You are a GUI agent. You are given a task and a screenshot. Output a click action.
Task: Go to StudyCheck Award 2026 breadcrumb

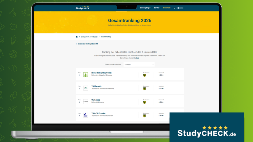[x=89, y=37]
